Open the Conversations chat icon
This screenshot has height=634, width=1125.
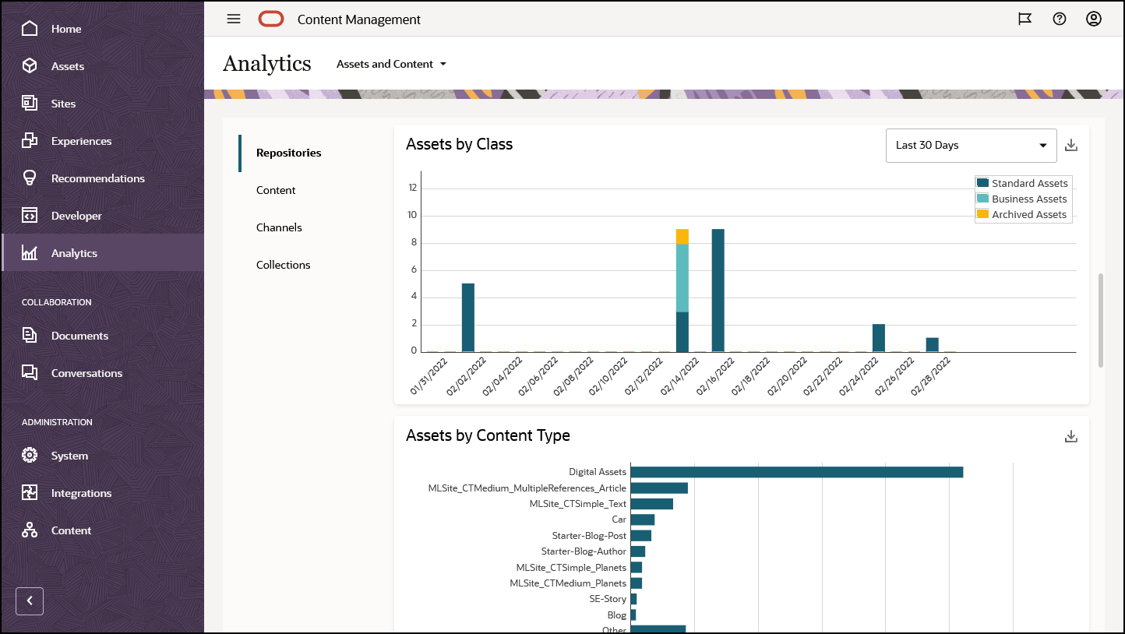point(30,373)
